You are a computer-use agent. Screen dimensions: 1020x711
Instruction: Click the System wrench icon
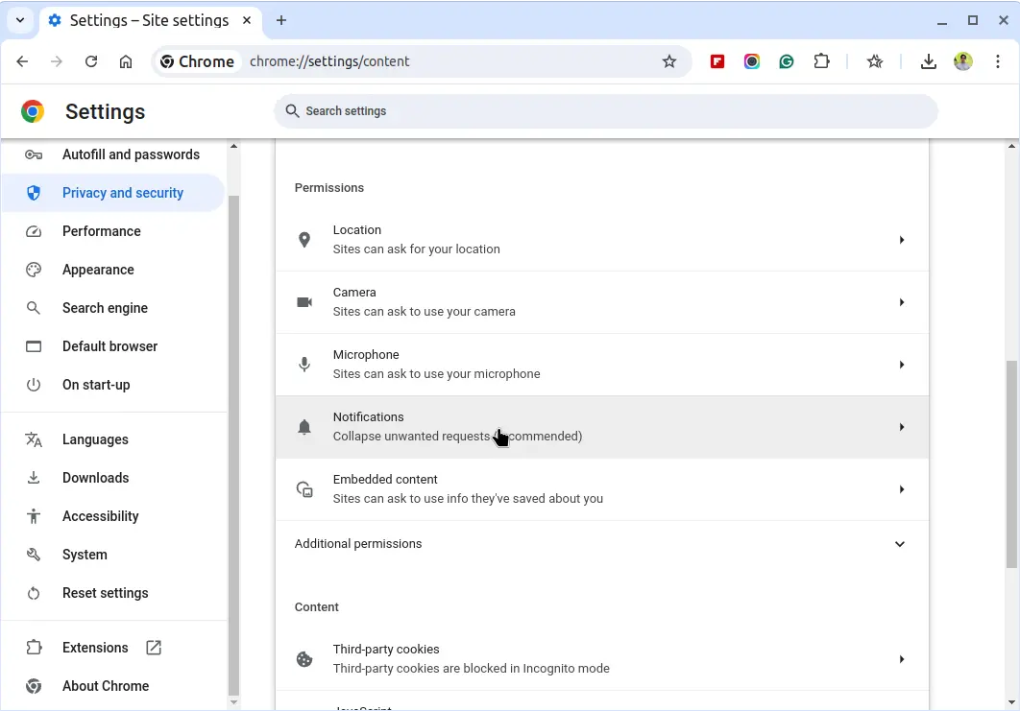34,555
